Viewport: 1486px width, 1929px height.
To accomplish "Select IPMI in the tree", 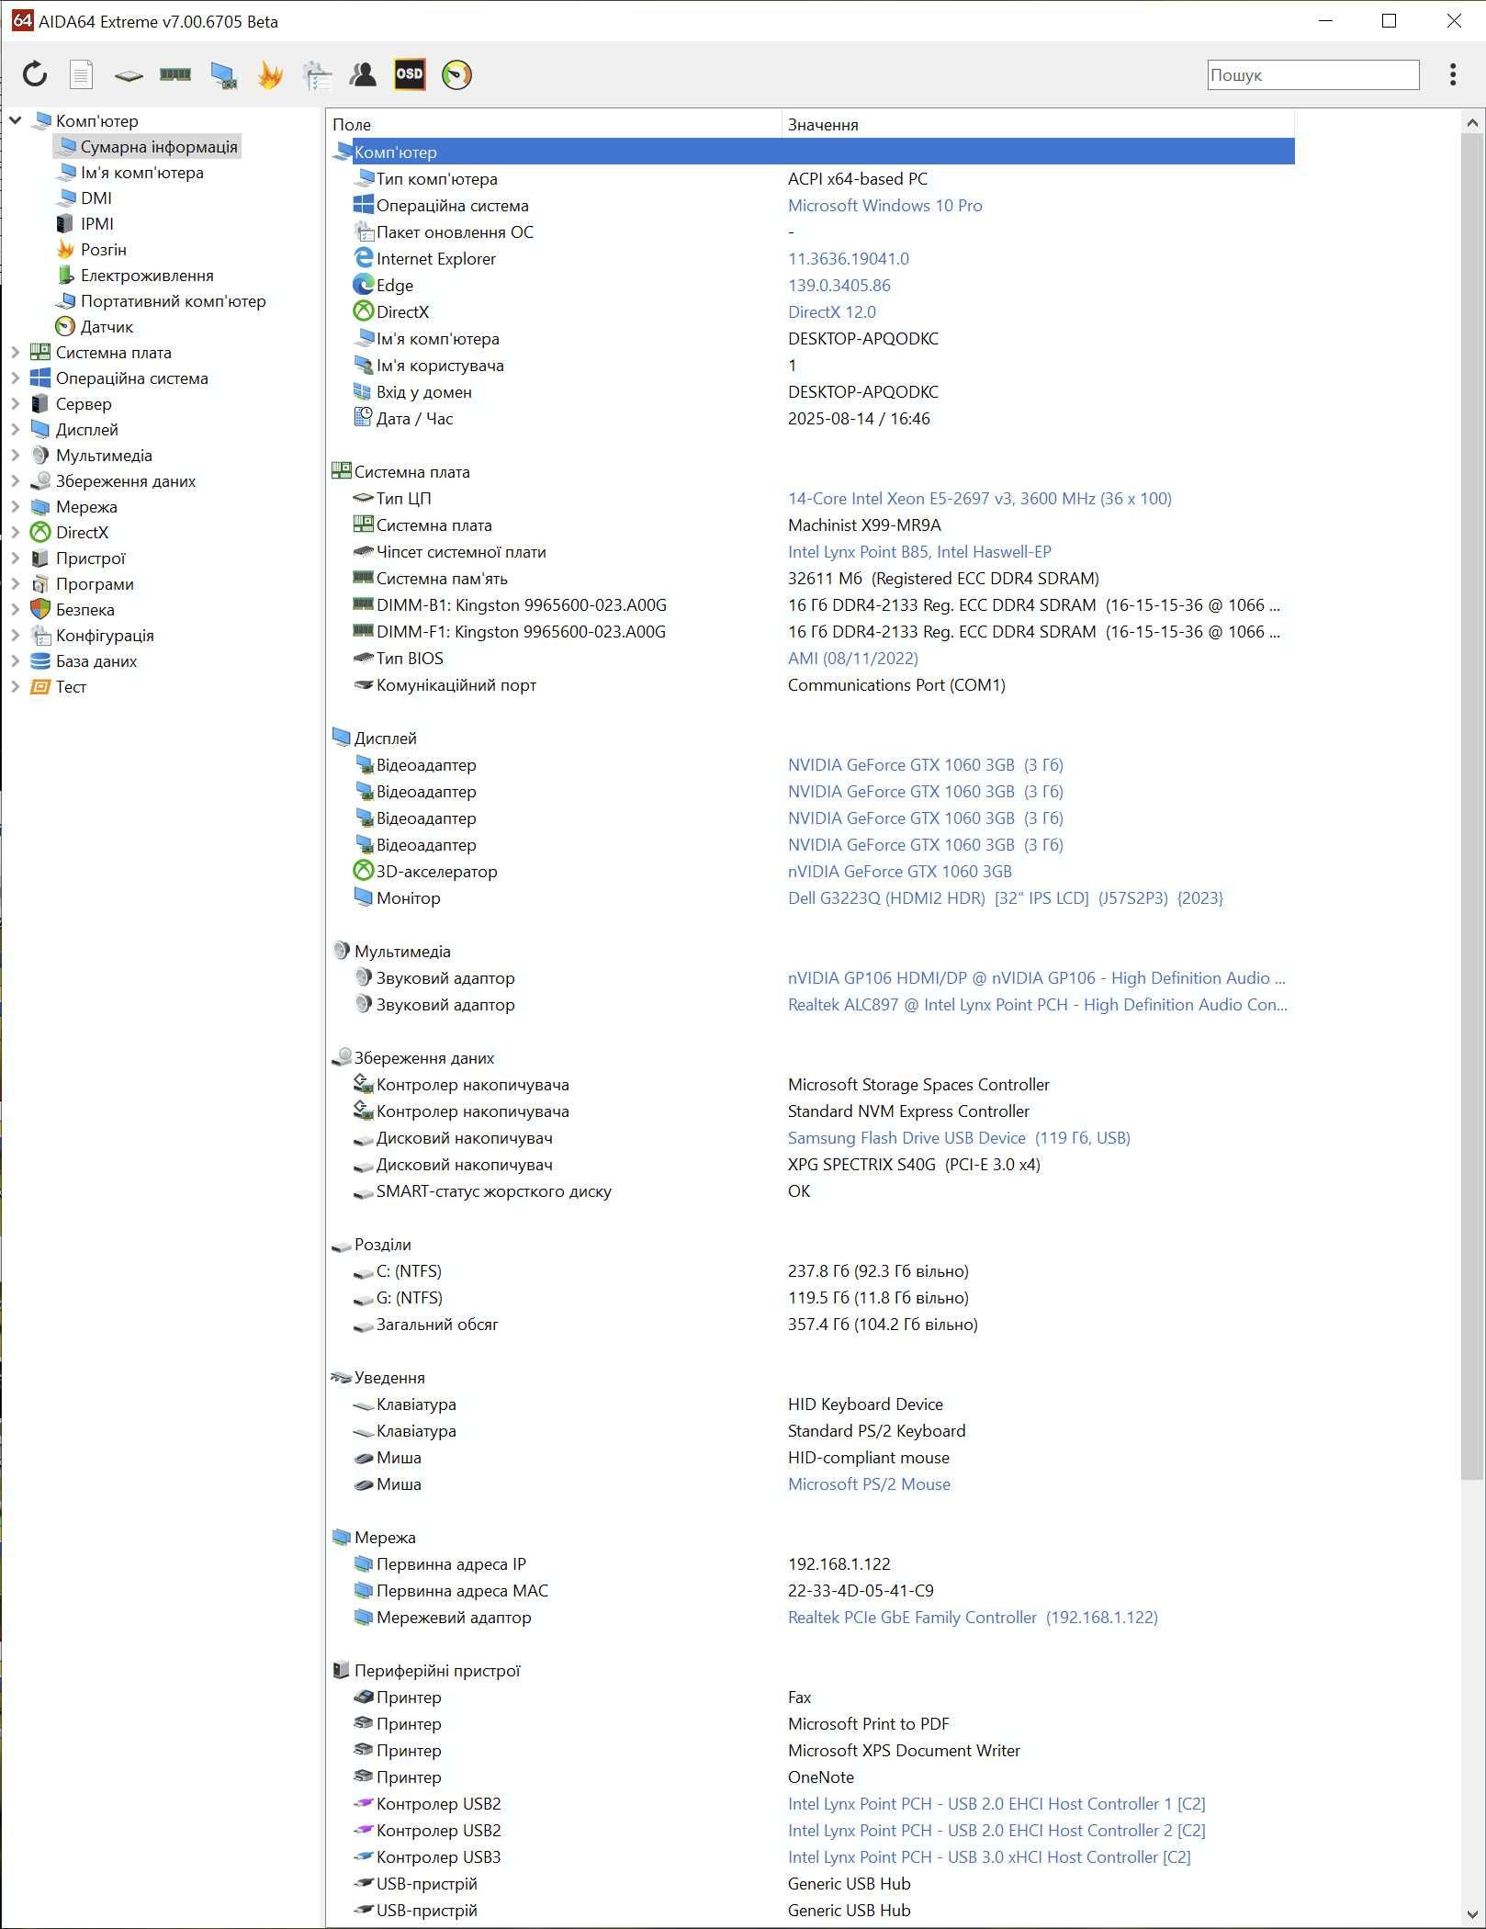I will coord(97,224).
